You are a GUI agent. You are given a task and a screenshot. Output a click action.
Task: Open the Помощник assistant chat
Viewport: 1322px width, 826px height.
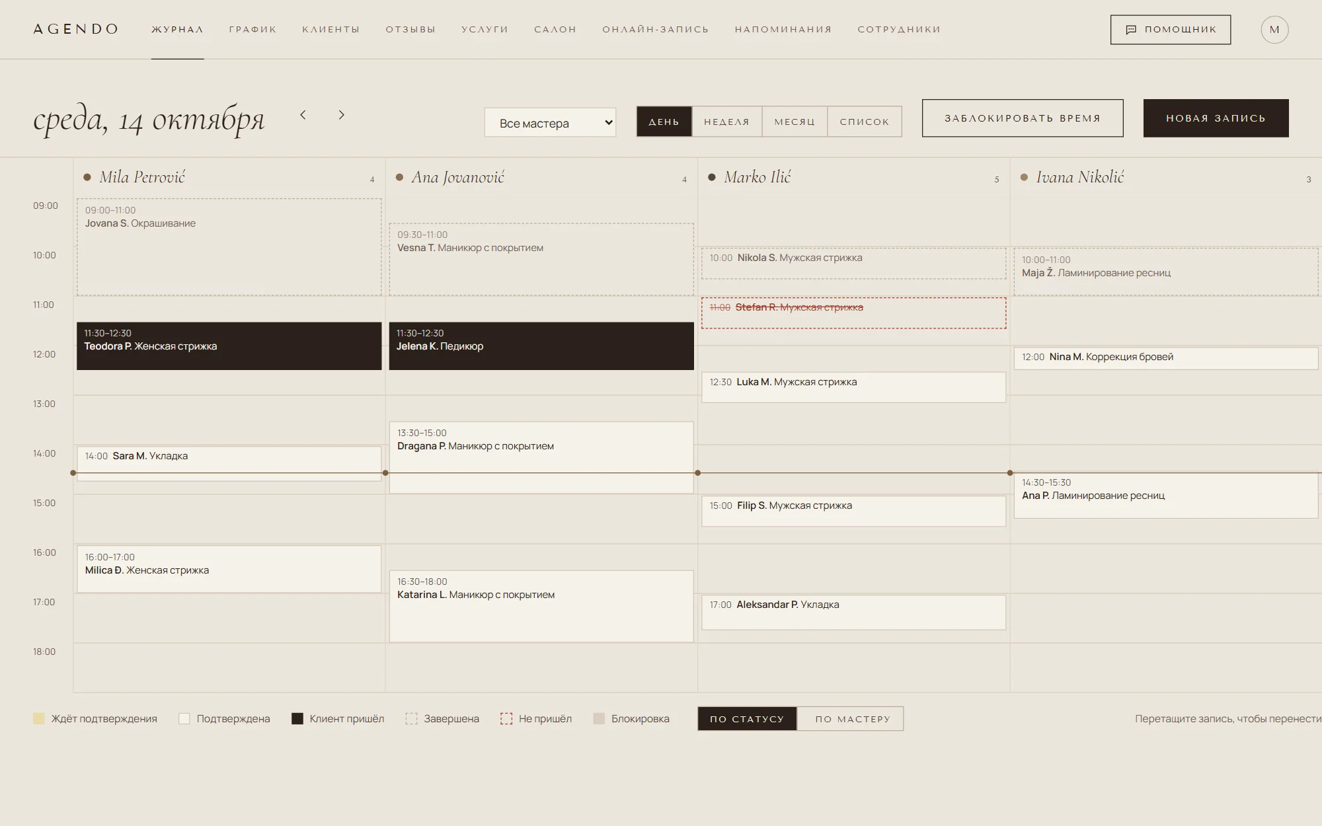coord(1171,30)
